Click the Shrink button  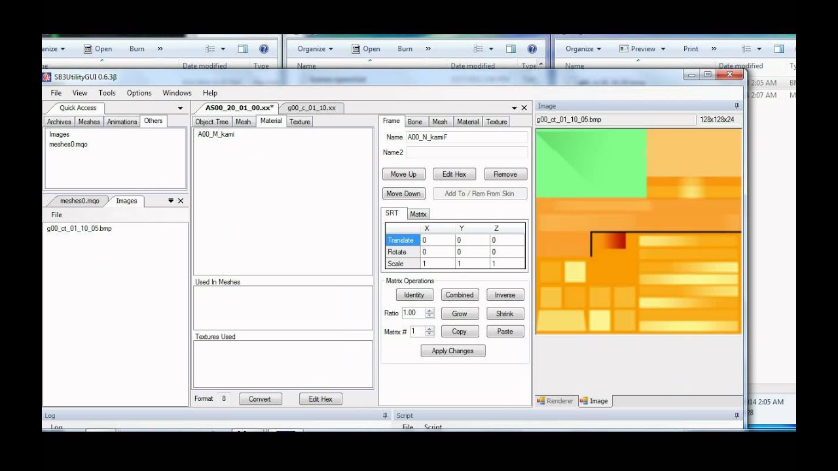pyautogui.click(x=505, y=313)
